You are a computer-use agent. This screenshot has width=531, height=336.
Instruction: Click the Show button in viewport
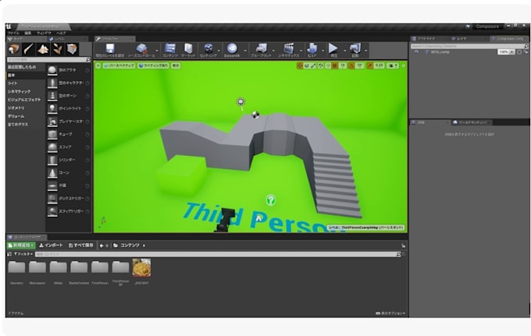[176, 65]
